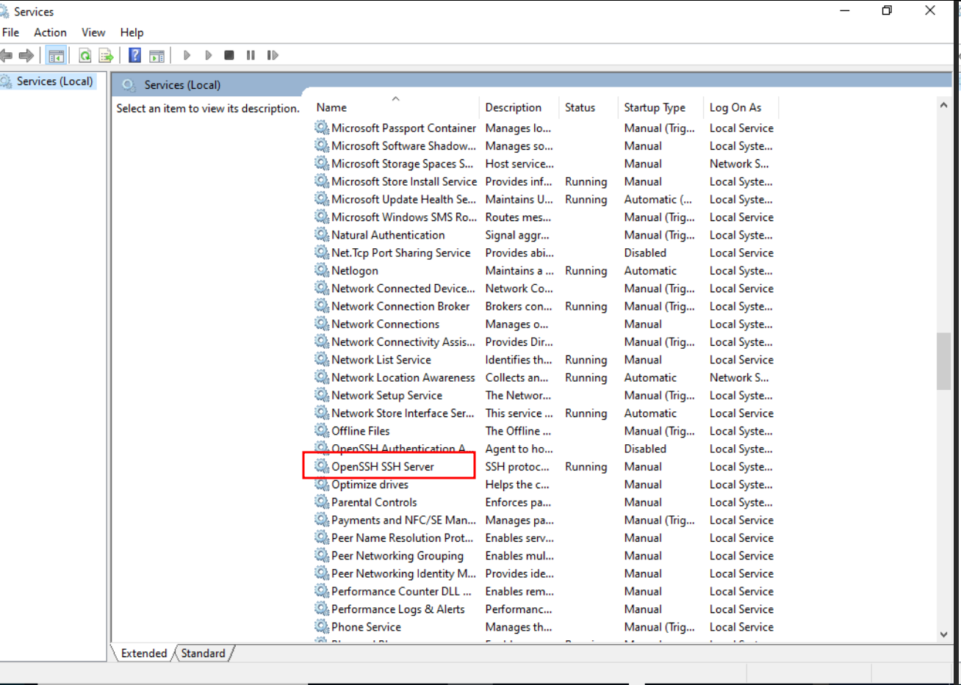
Task: Switch to the Standard tab
Action: [203, 653]
